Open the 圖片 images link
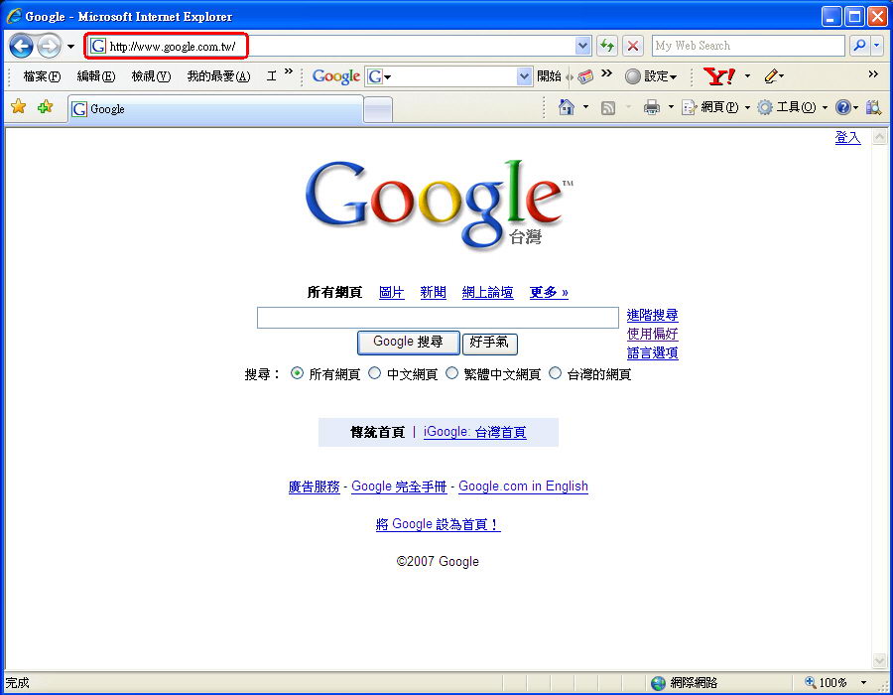Image resolution: width=893 pixels, height=695 pixels. [391, 292]
